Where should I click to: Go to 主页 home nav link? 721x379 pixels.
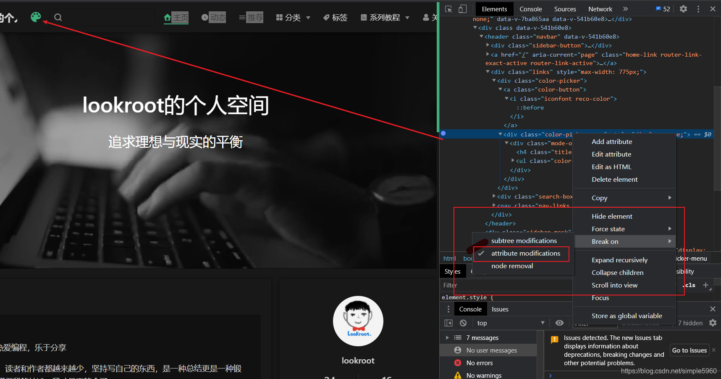(x=176, y=17)
